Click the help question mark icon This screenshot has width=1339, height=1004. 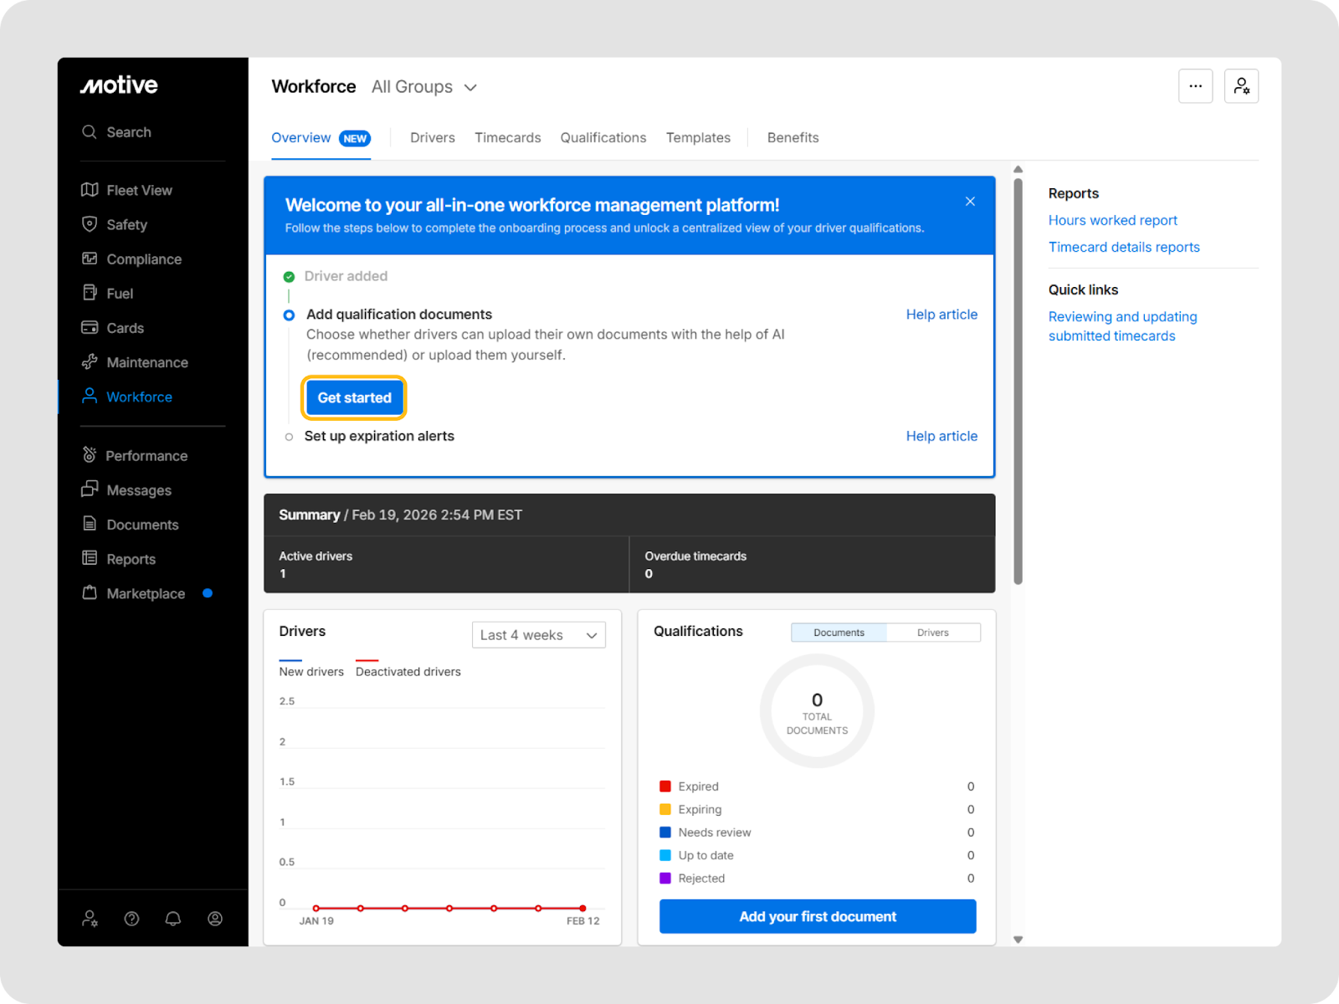pos(131,919)
